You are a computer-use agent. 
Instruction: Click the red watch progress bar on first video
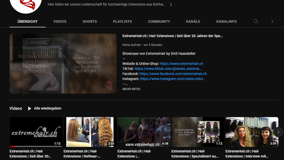(12, 146)
